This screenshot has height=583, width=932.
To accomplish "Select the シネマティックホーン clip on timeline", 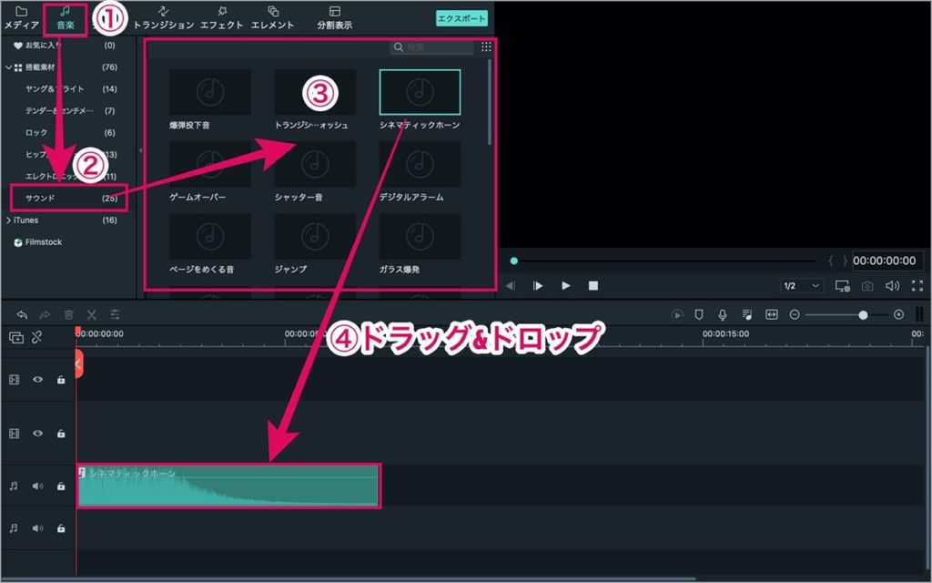I will (228, 486).
